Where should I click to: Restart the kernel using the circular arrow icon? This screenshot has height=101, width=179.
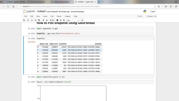click(61, 20)
